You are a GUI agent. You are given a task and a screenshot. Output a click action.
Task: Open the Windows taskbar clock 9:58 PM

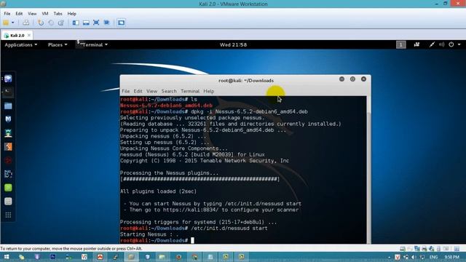452,257
